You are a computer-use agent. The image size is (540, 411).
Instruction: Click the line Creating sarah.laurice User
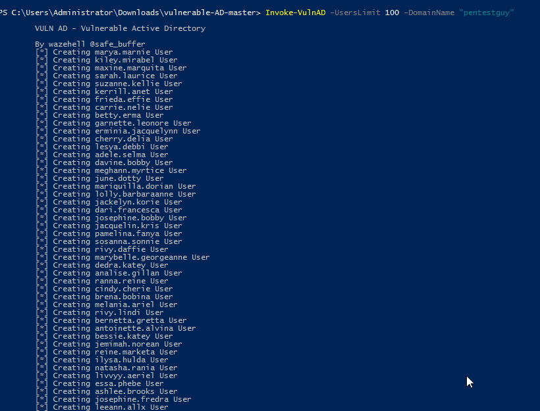(107, 76)
